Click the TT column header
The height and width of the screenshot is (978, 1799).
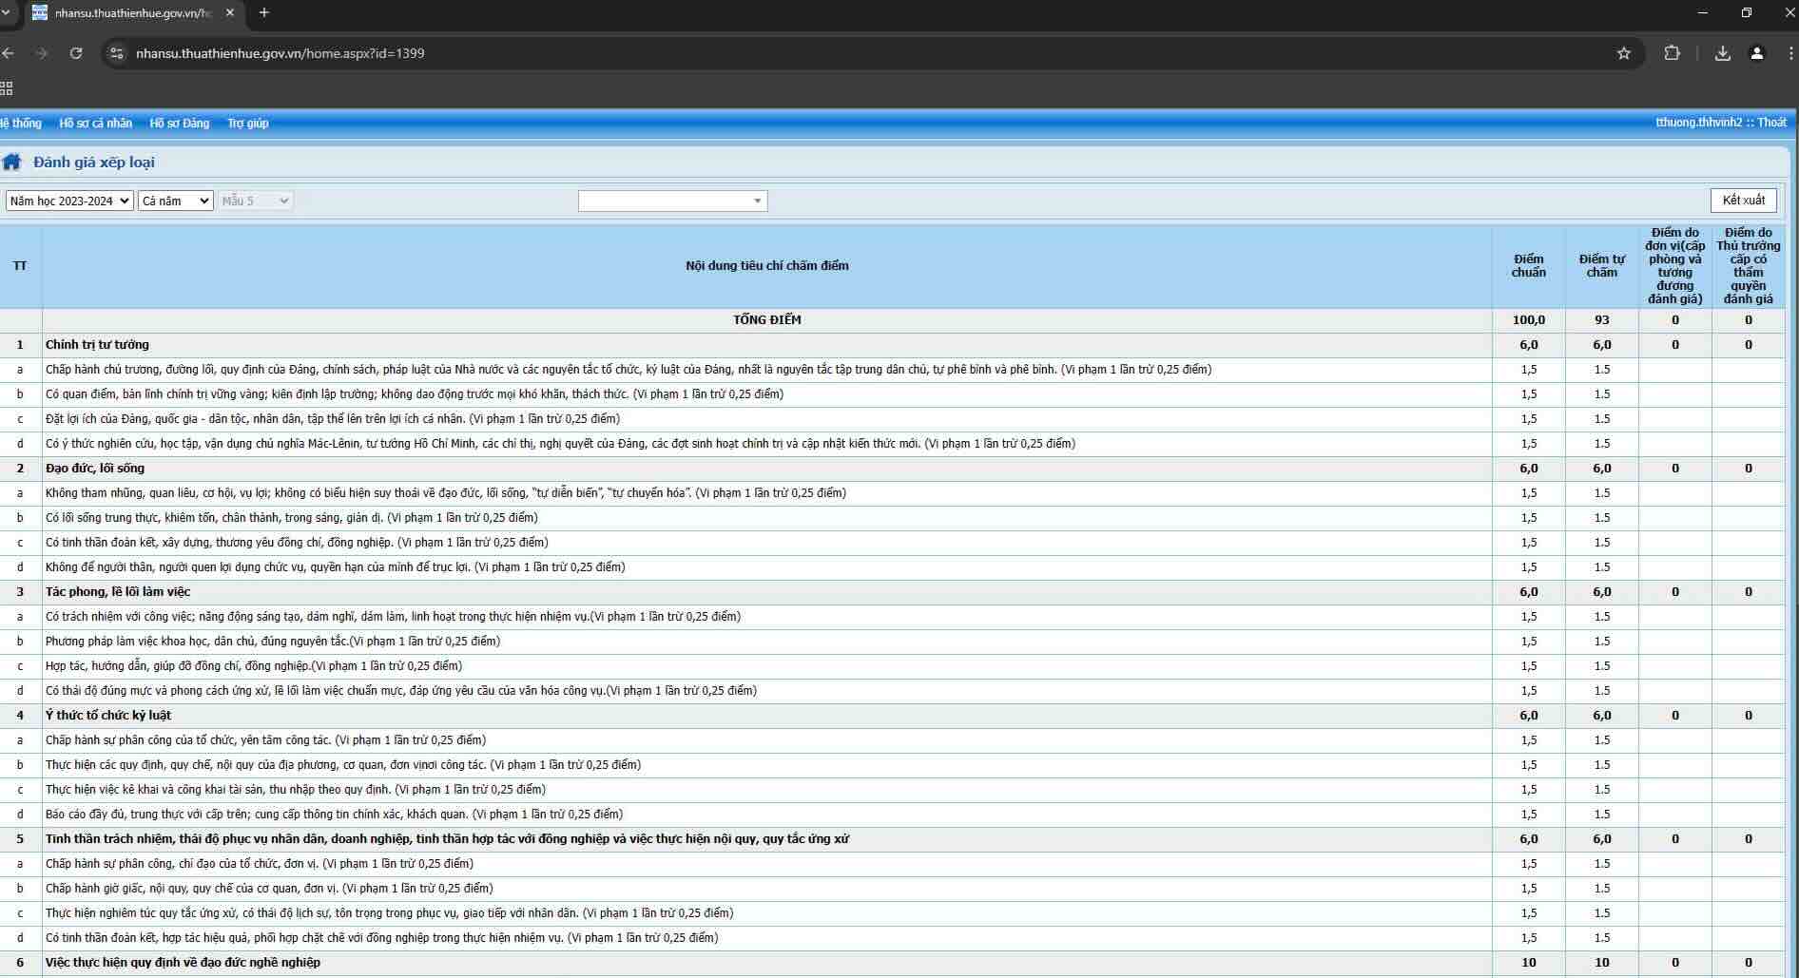click(x=20, y=265)
